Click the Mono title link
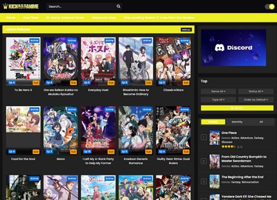This screenshot has width=277, height=200. tap(60, 159)
